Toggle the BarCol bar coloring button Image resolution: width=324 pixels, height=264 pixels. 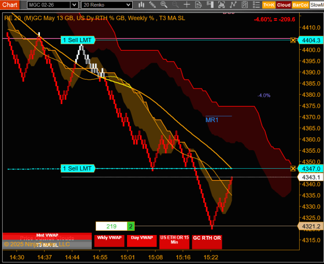click(x=300, y=5)
